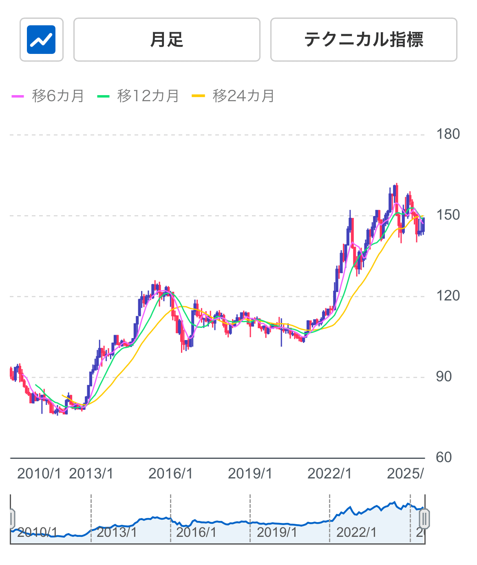The image size is (477, 565).
Task: Click the 180 price level label
Action: [x=448, y=134]
